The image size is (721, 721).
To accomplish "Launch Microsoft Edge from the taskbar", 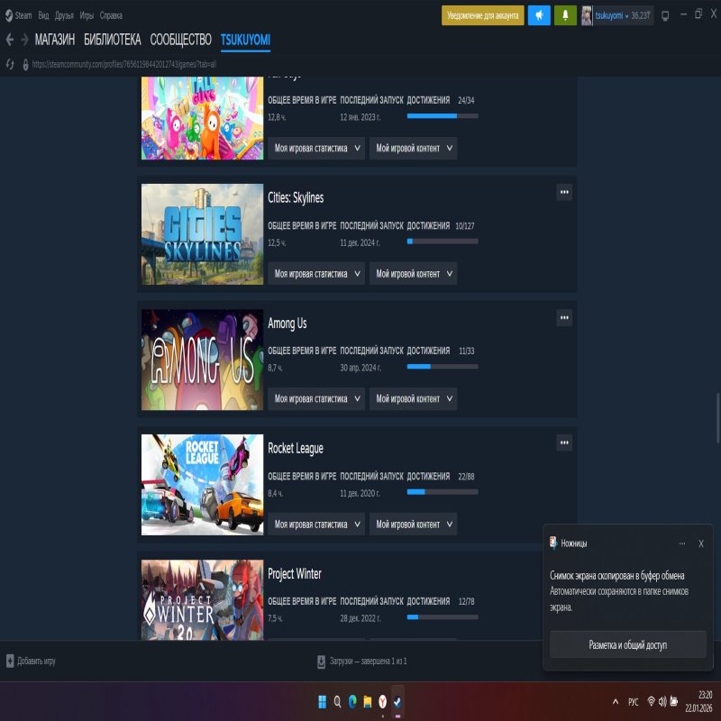I will [351, 699].
